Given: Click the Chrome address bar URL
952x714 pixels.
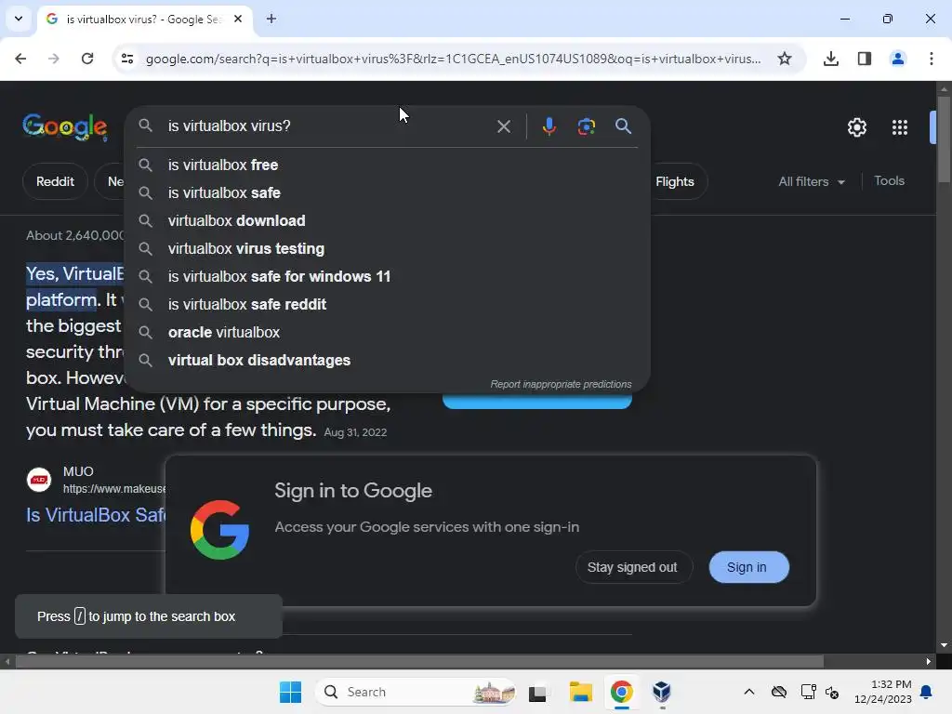Looking at the screenshot, I should pyautogui.click(x=453, y=59).
